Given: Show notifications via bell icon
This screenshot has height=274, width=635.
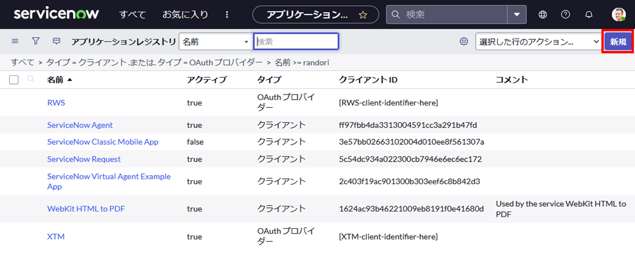Looking at the screenshot, I should 589,14.
